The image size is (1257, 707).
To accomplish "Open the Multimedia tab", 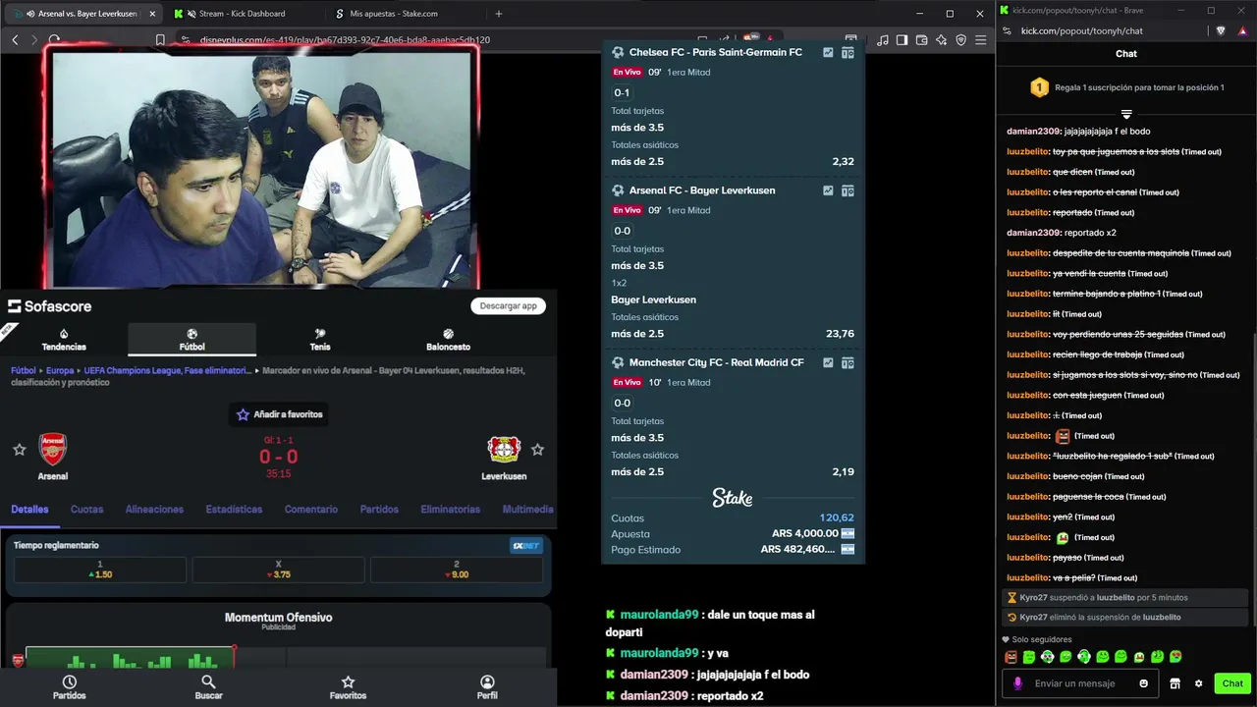I will click(527, 510).
